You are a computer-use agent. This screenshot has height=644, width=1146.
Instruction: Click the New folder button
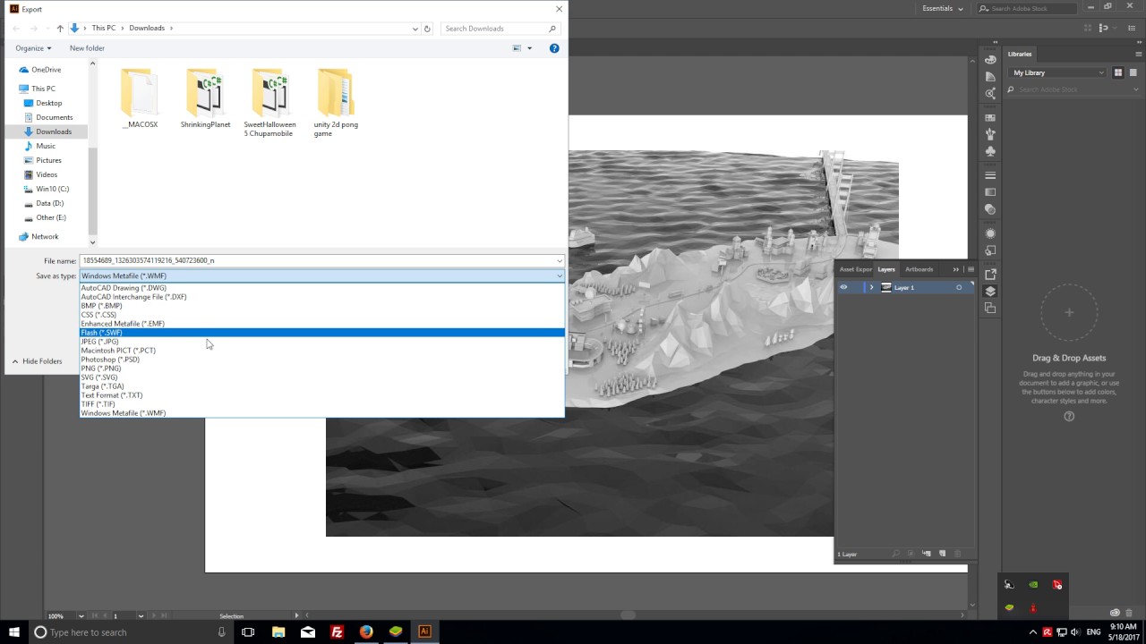pyautogui.click(x=87, y=48)
